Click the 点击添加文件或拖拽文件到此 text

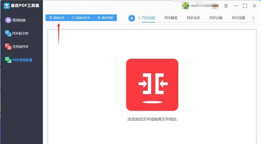pyautogui.click(x=152, y=119)
